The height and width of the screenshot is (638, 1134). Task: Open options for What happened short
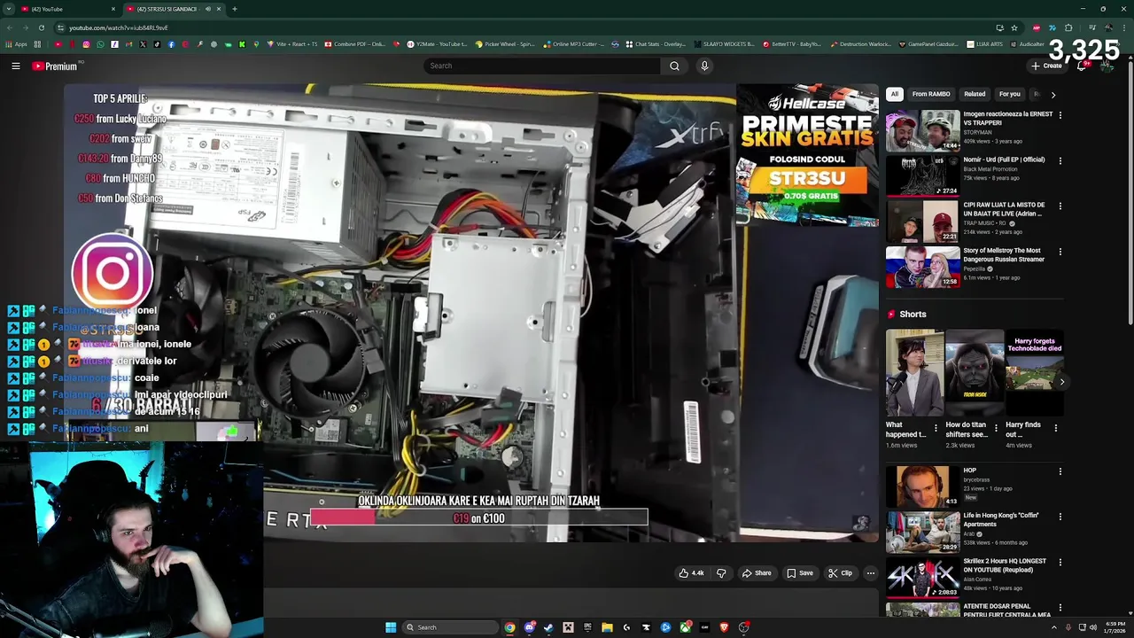tap(936, 429)
